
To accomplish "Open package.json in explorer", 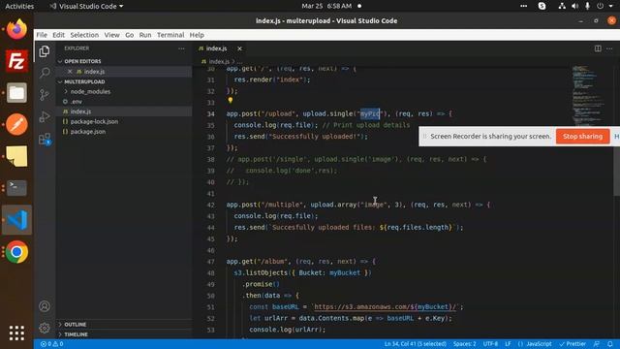I will (x=88, y=132).
